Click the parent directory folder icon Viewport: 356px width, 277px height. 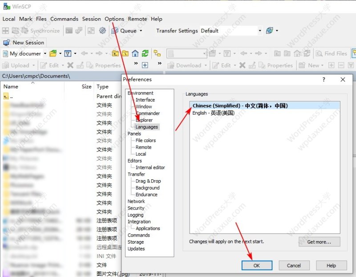[115, 53]
